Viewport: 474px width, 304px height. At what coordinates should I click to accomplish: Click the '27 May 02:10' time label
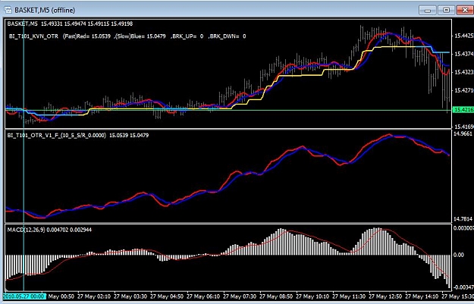(x=96, y=296)
